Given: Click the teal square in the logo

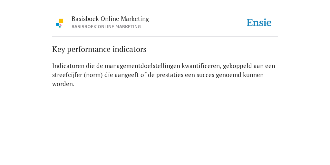Looking at the screenshot, I should click(60, 27).
